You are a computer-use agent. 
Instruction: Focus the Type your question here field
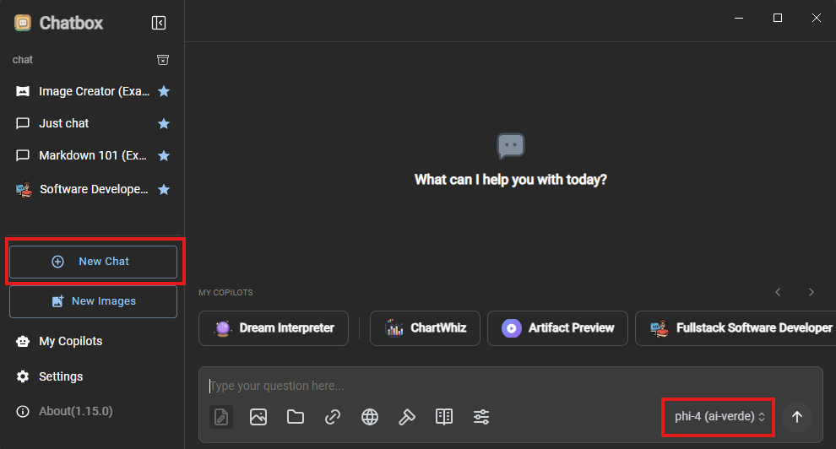tap(510, 386)
